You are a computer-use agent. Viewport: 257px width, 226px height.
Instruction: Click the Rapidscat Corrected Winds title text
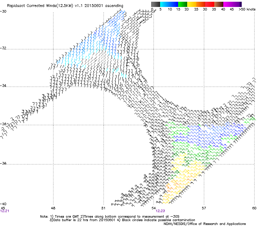[x=65, y=6]
